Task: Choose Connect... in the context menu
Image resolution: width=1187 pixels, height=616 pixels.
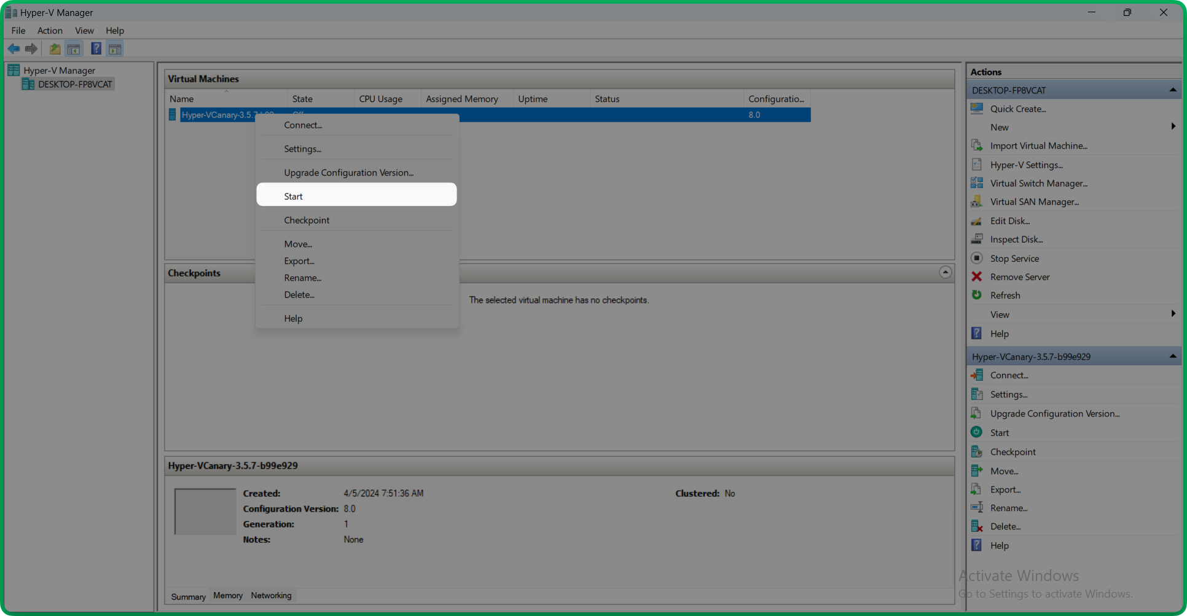Action: 356,125
